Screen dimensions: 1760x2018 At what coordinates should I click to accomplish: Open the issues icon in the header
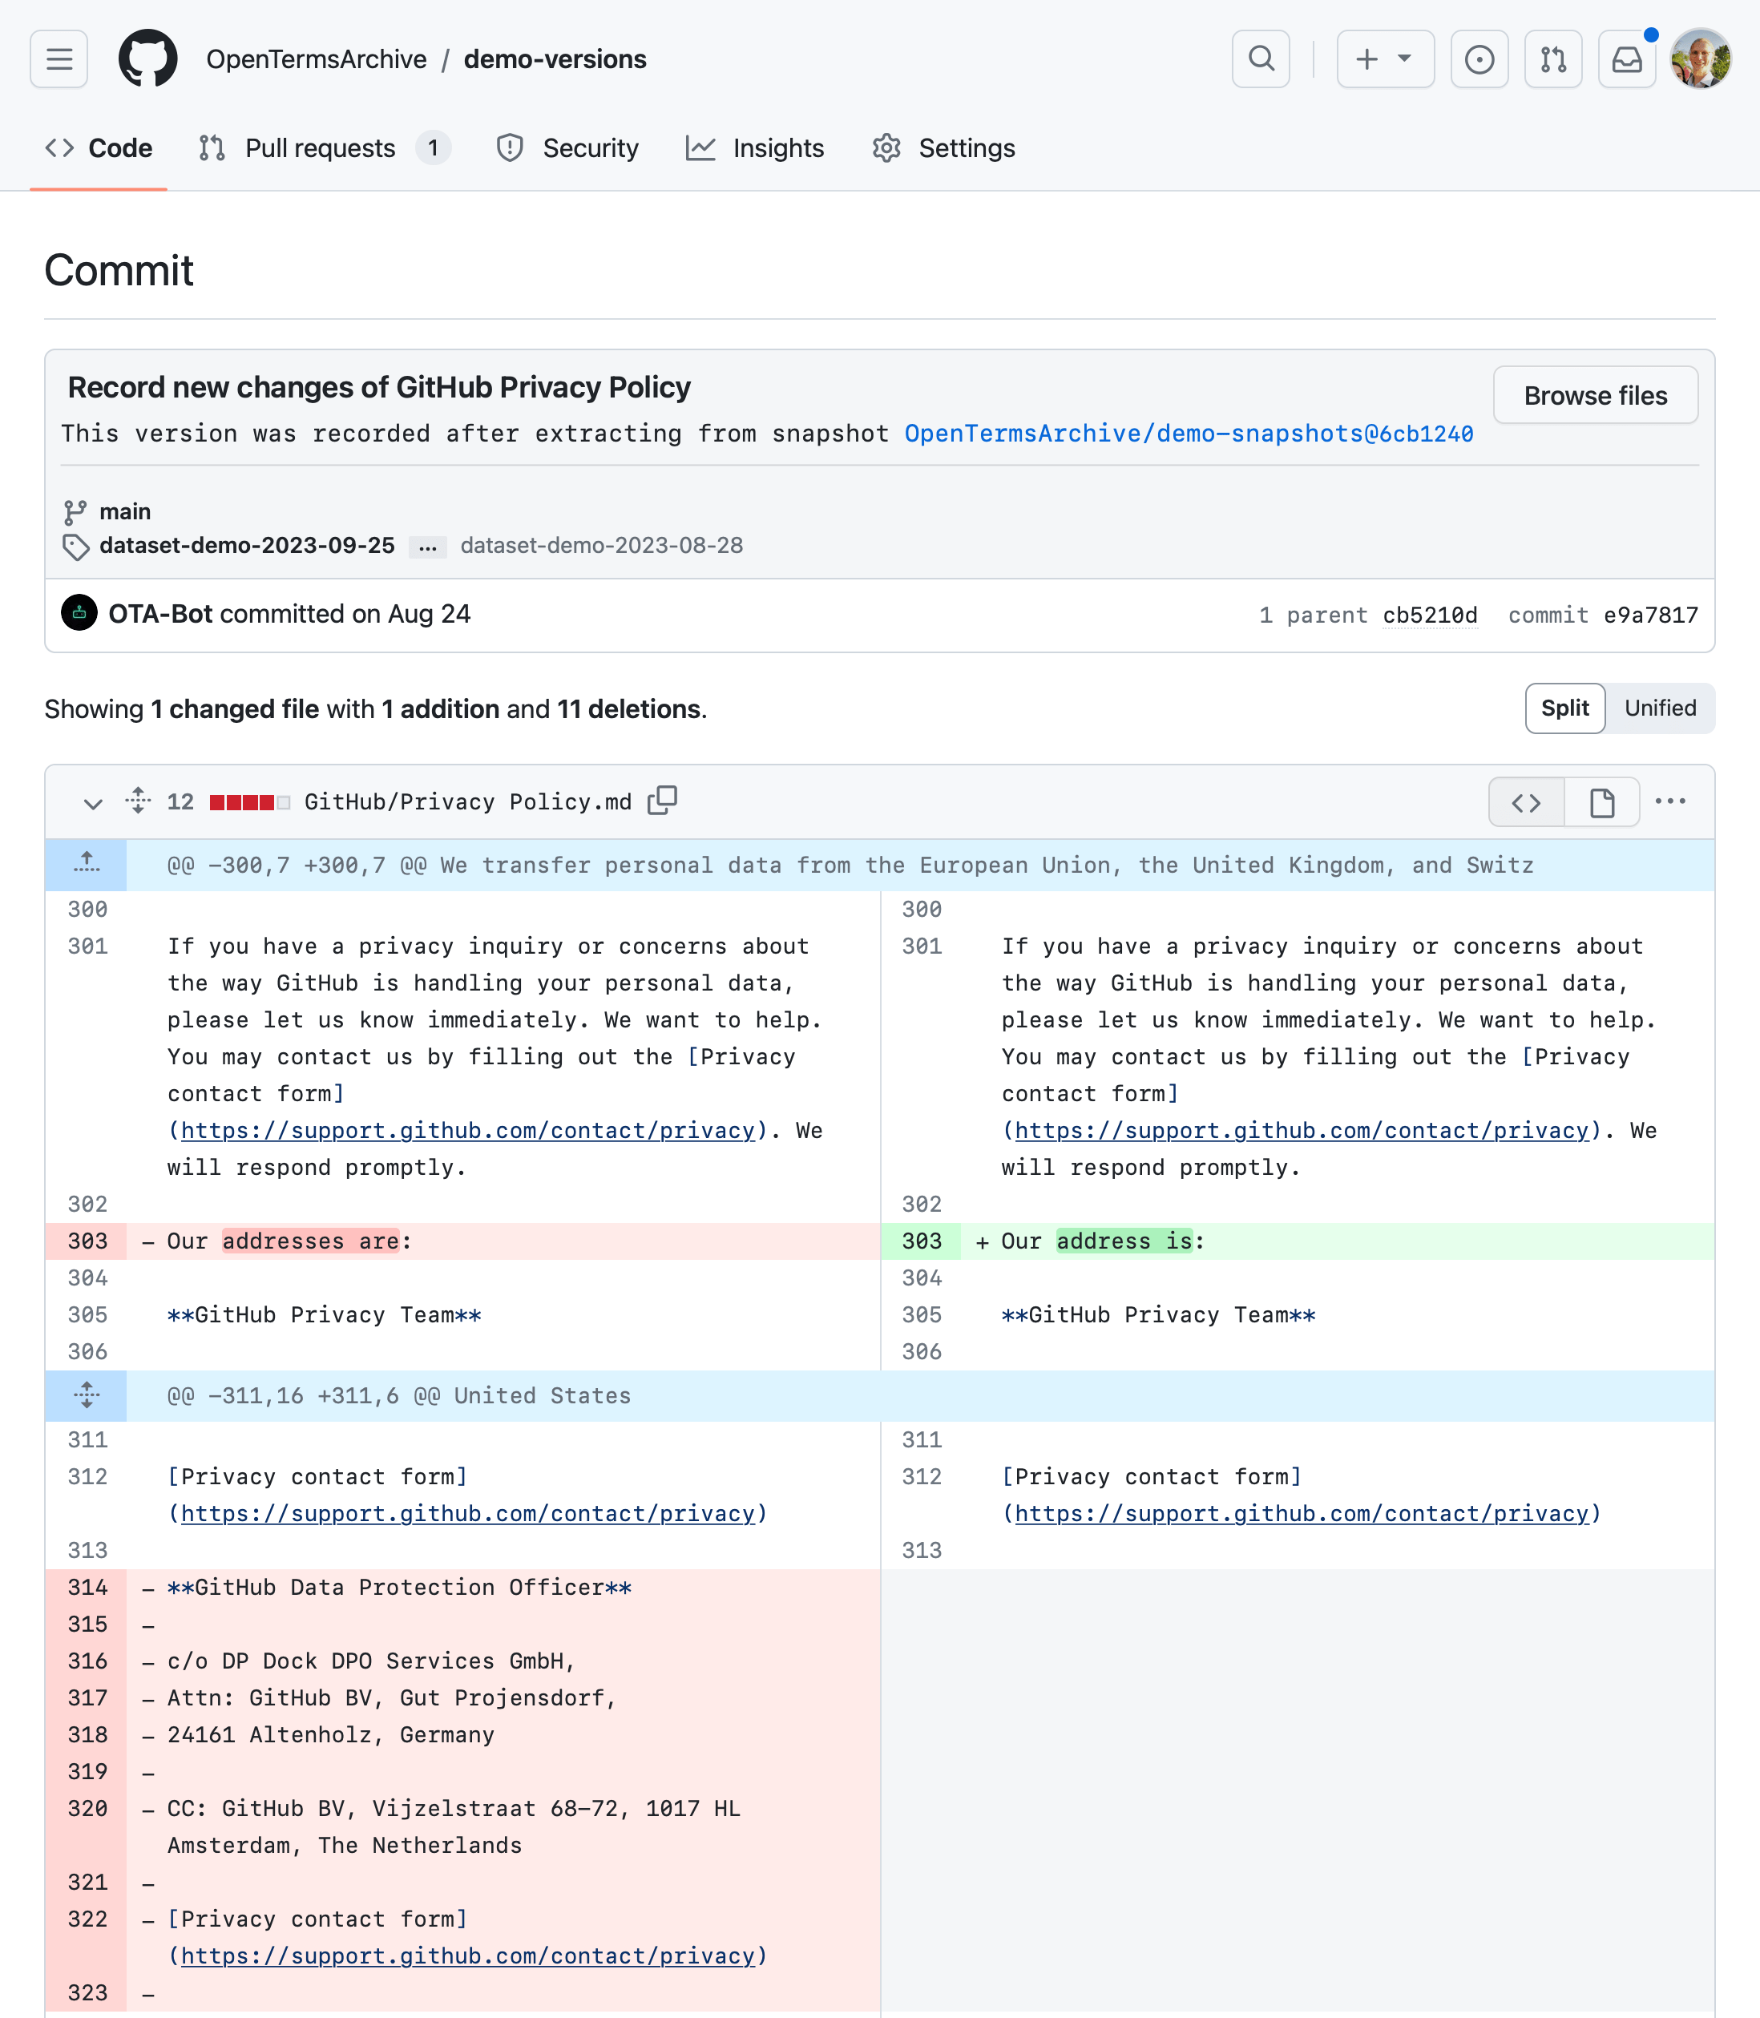(1479, 59)
